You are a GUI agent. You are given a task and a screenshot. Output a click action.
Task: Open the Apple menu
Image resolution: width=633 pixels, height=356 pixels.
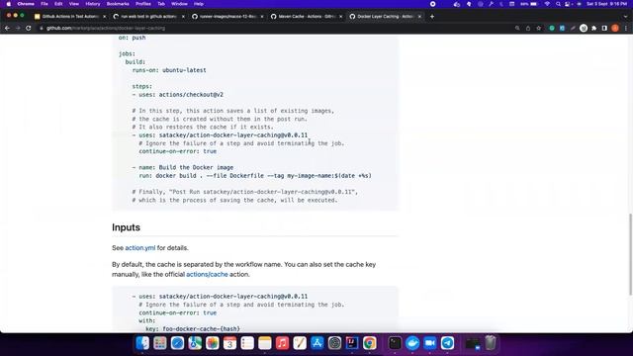(x=9, y=4)
